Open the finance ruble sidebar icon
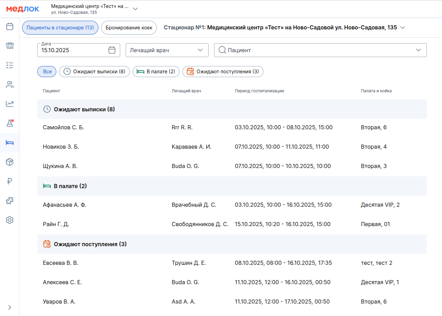This screenshot has width=442, height=316. point(10,181)
